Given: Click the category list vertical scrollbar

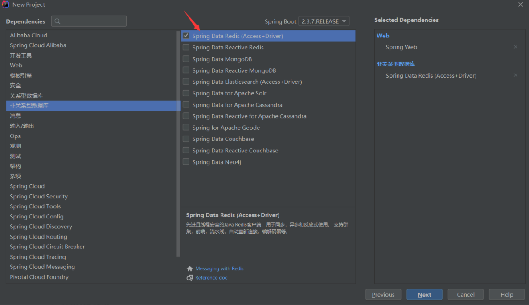Looking at the screenshot, I should click(x=178, y=144).
